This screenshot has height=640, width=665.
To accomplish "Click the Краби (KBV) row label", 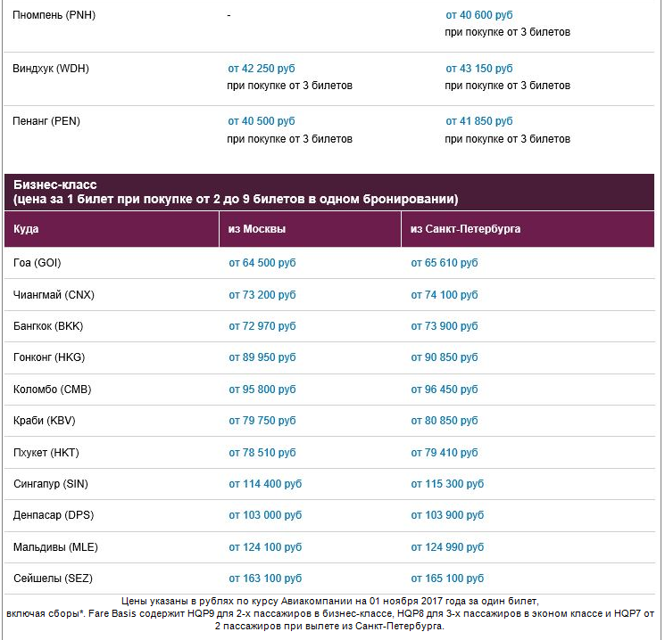I will (45, 421).
